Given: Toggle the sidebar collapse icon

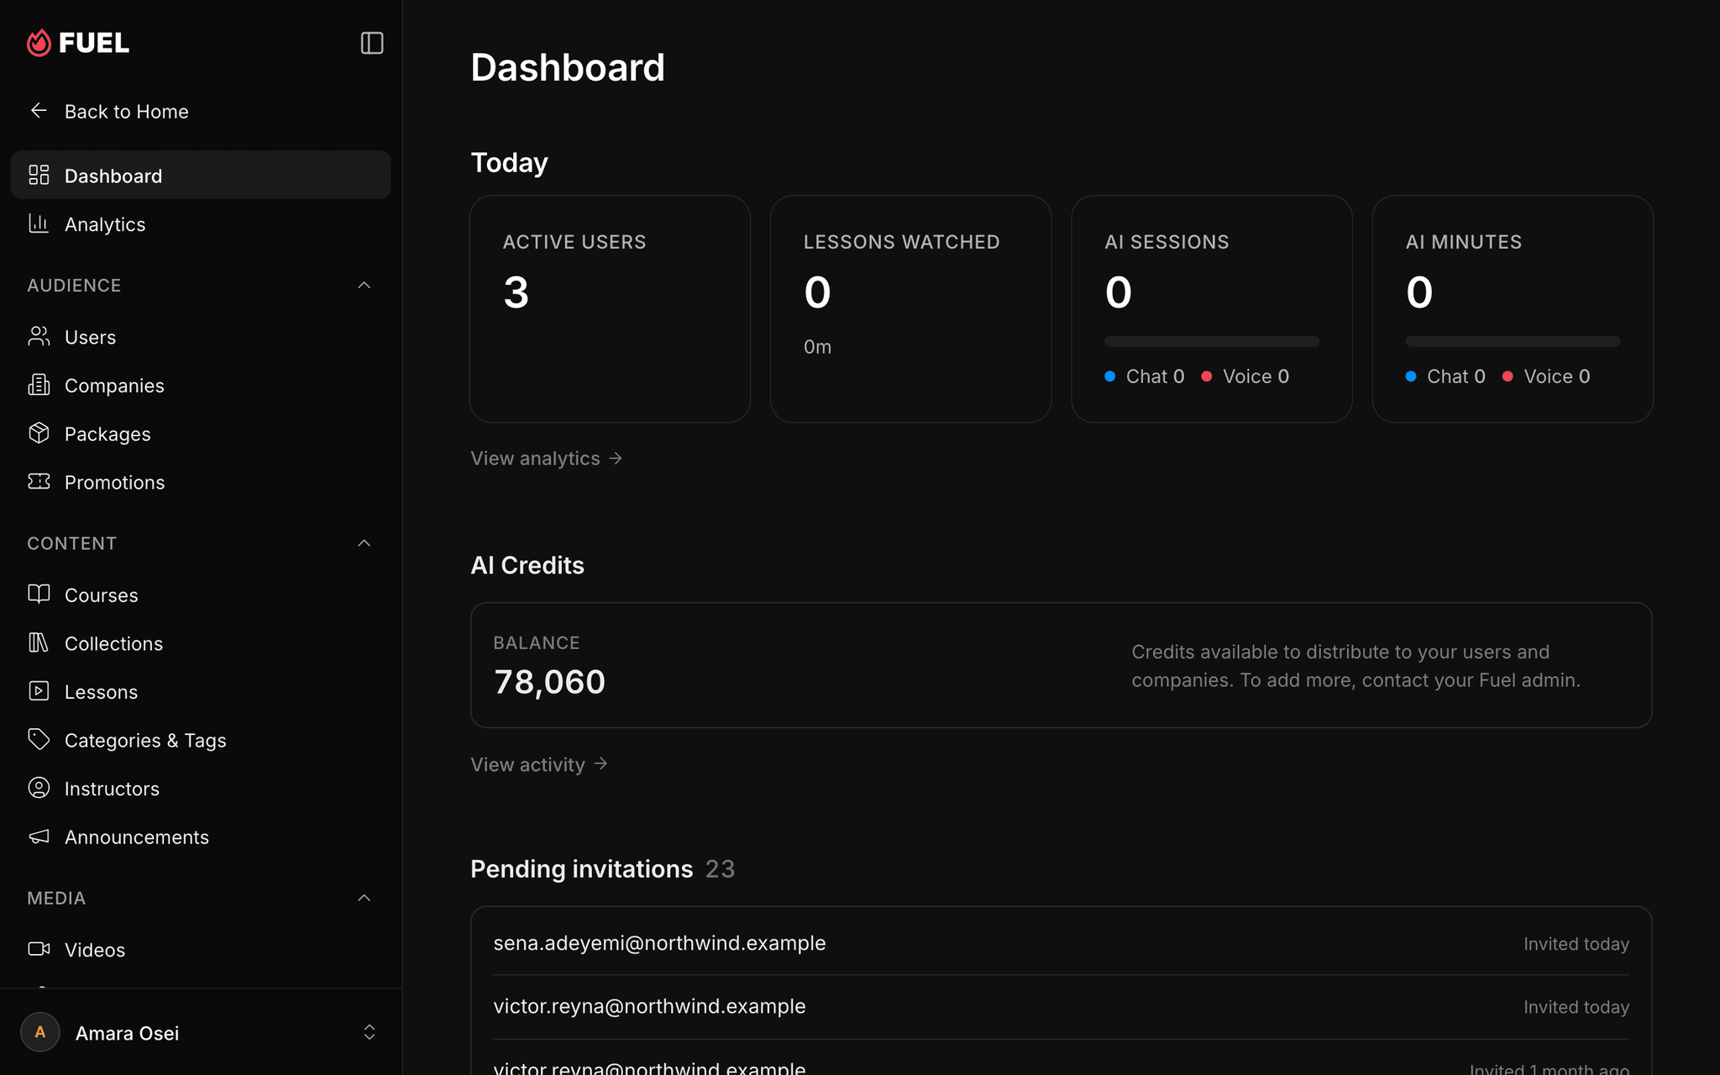Looking at the screenshot, I should [x=372, y=43].
